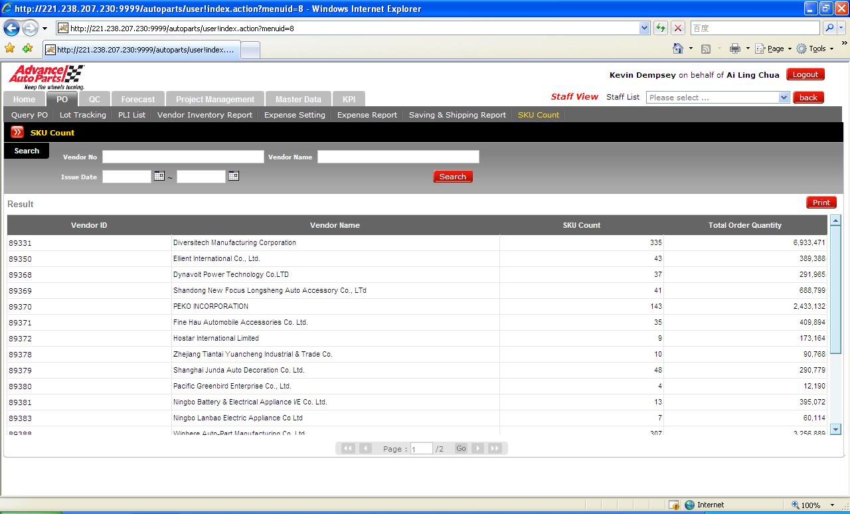Click the IE printer icon
This screenshot has height=514, width=850.
tap(734, 48)
